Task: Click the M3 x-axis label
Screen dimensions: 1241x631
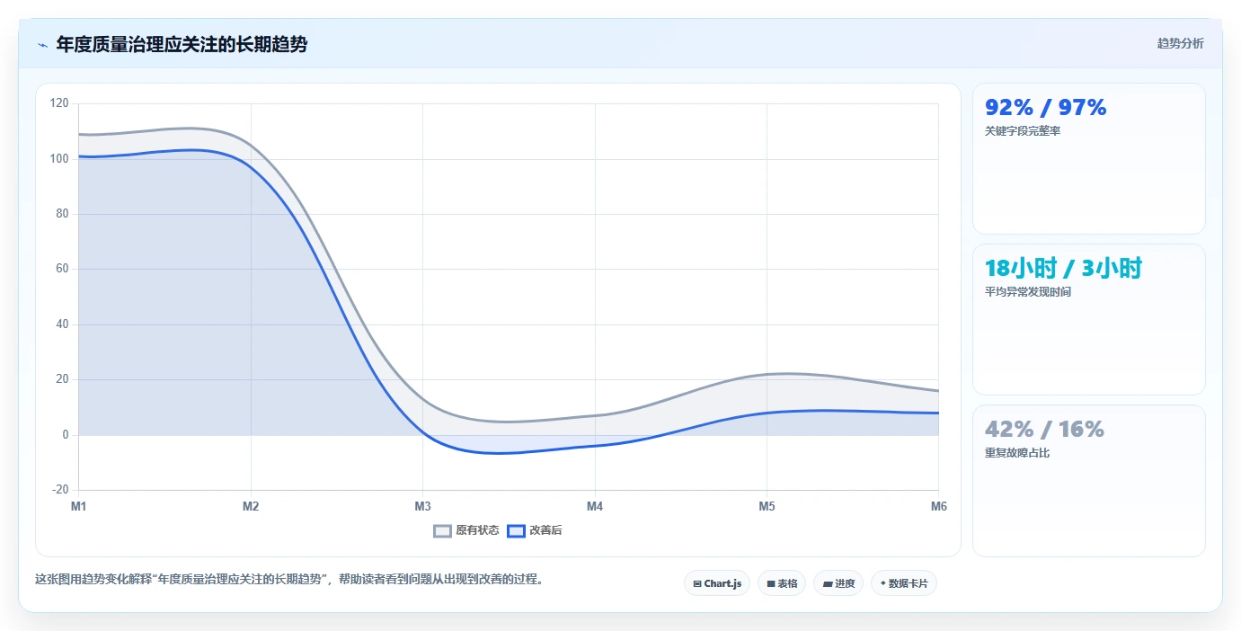Action: click(422, 507)
